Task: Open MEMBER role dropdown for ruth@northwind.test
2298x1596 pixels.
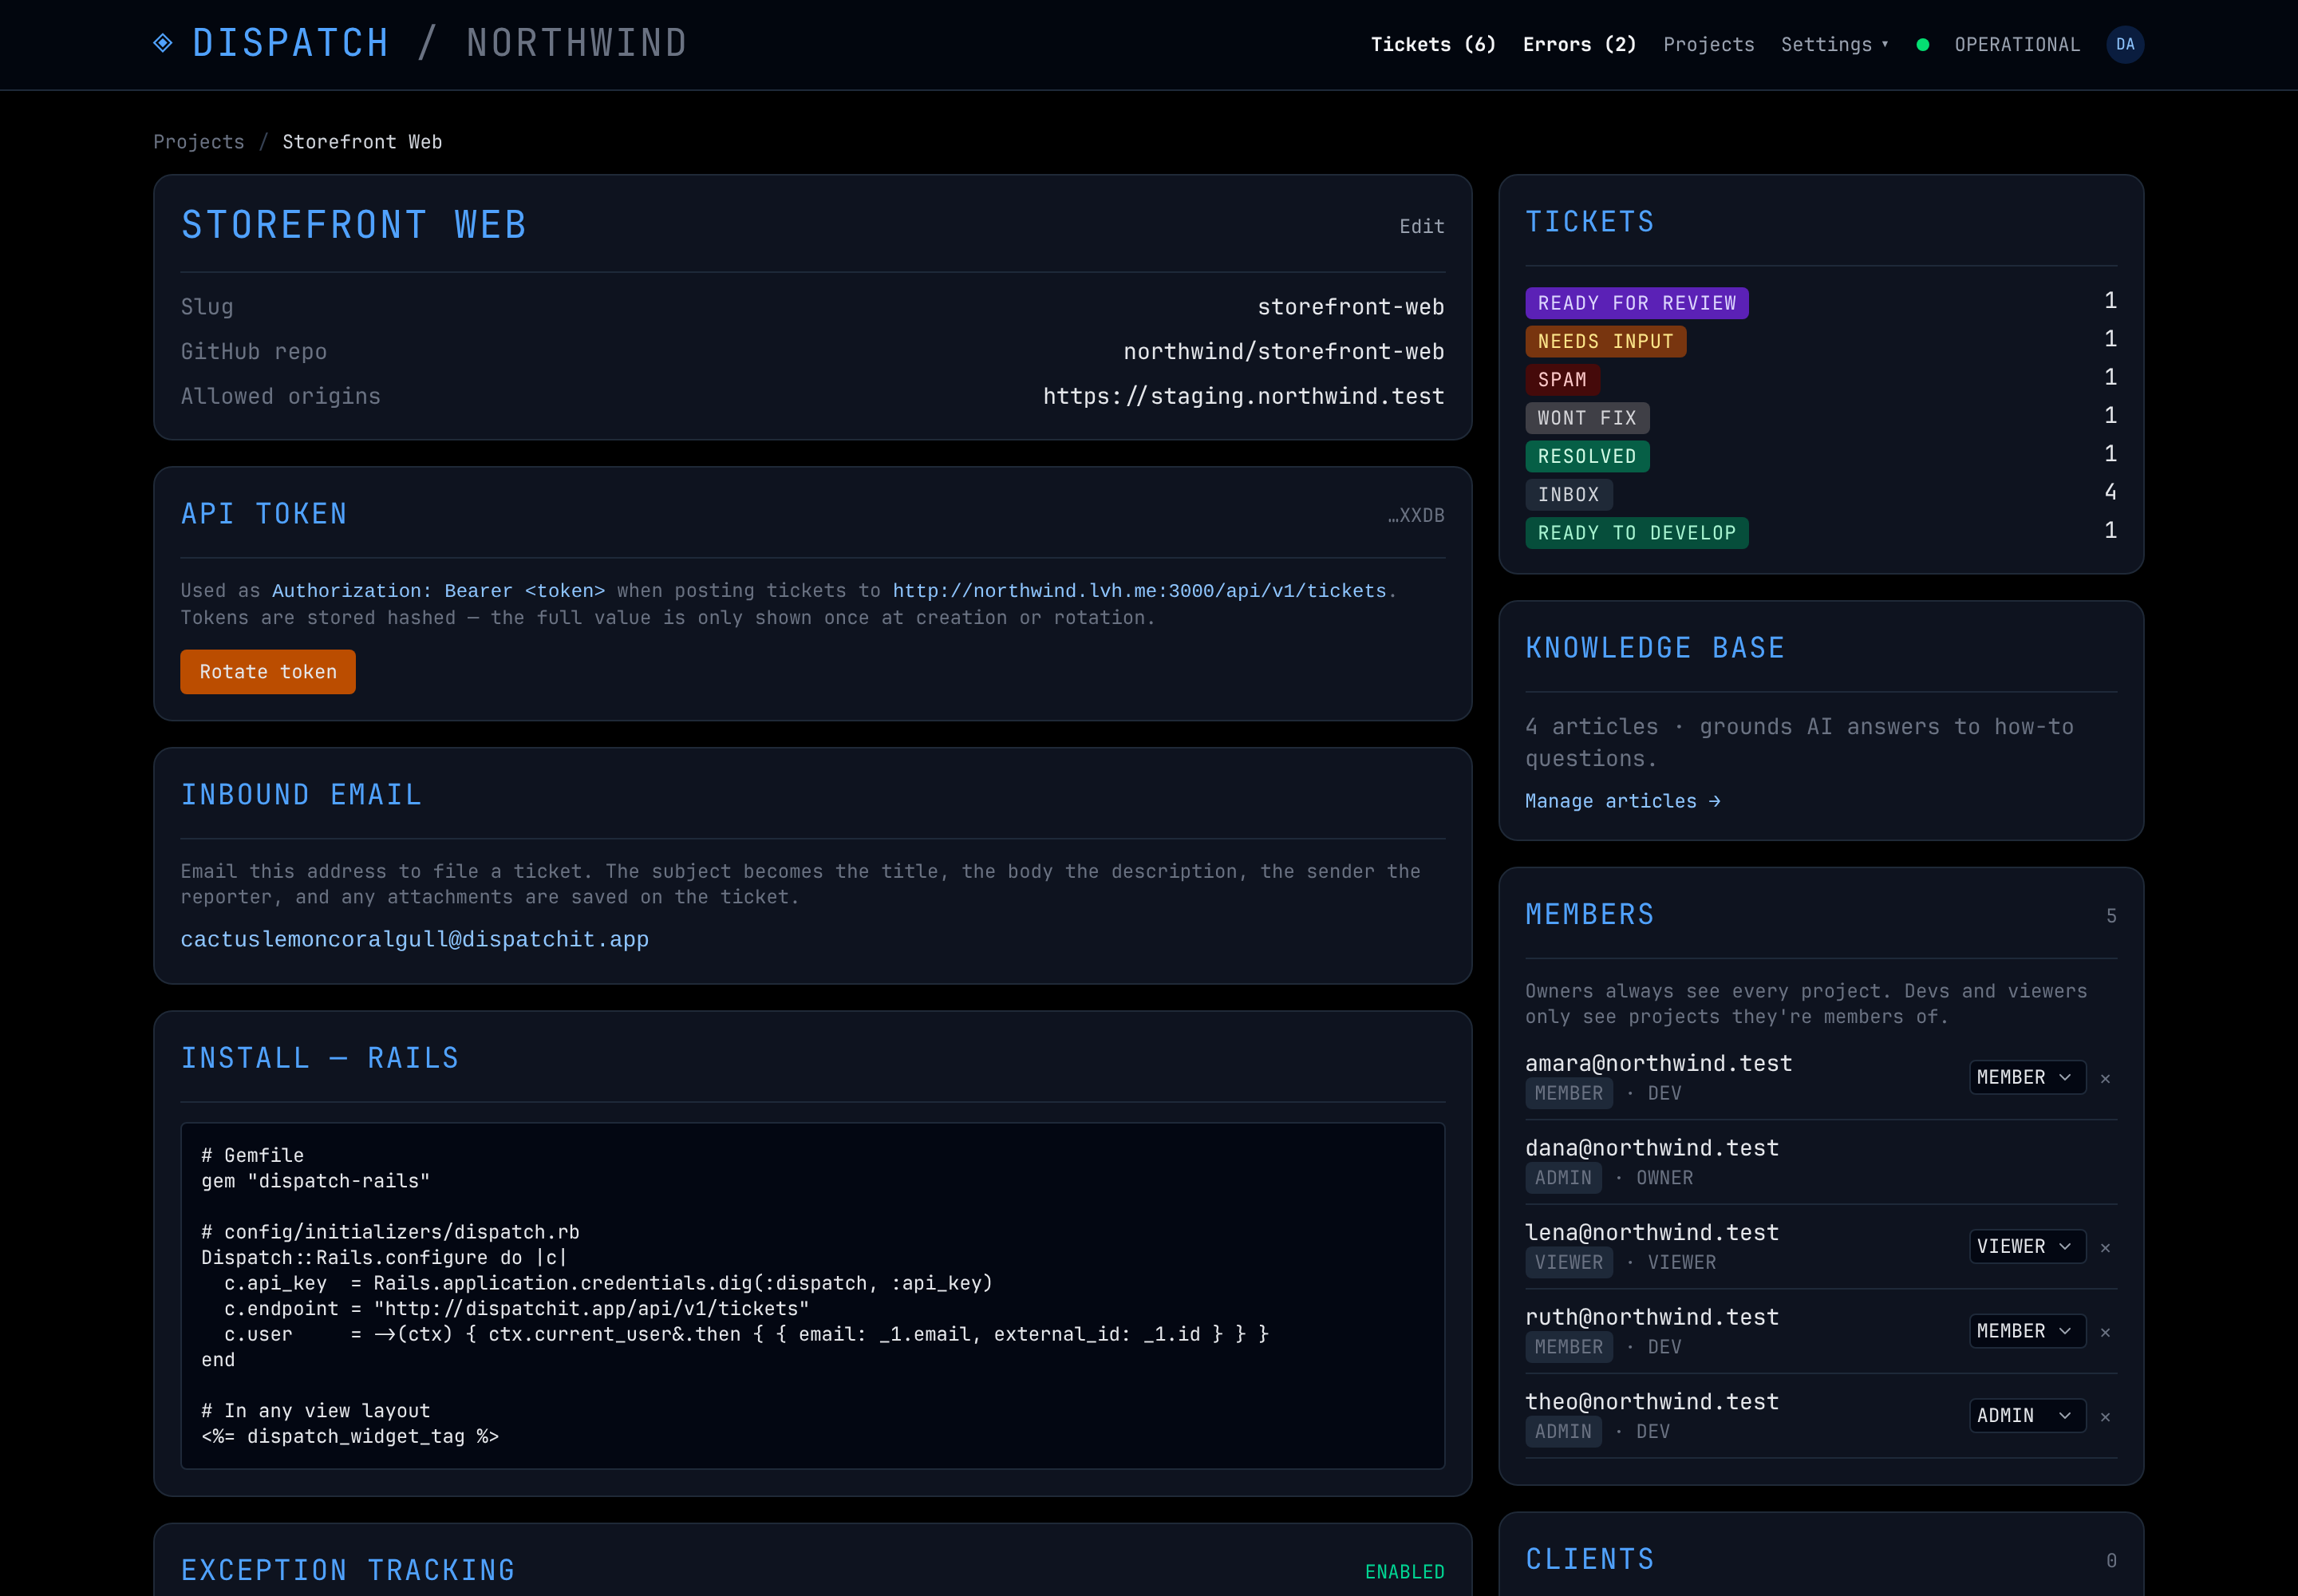Action: [x=2027, y=1331]
